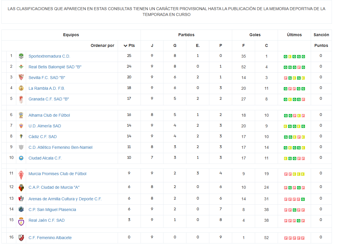This screenshot has width=338, height=244.
Task: Click the Ordenar por label
Action: coord(102,46)
